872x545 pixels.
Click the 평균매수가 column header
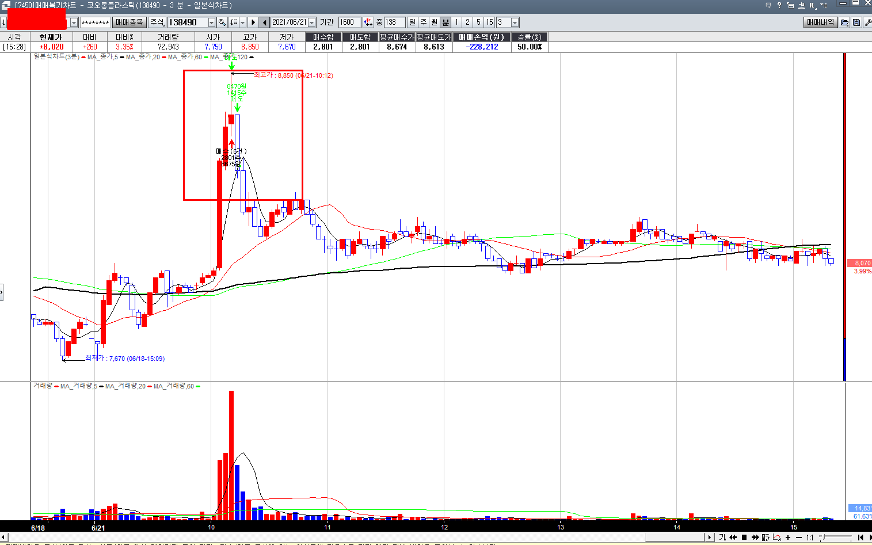pyautogui.click(x=397, y=37)
